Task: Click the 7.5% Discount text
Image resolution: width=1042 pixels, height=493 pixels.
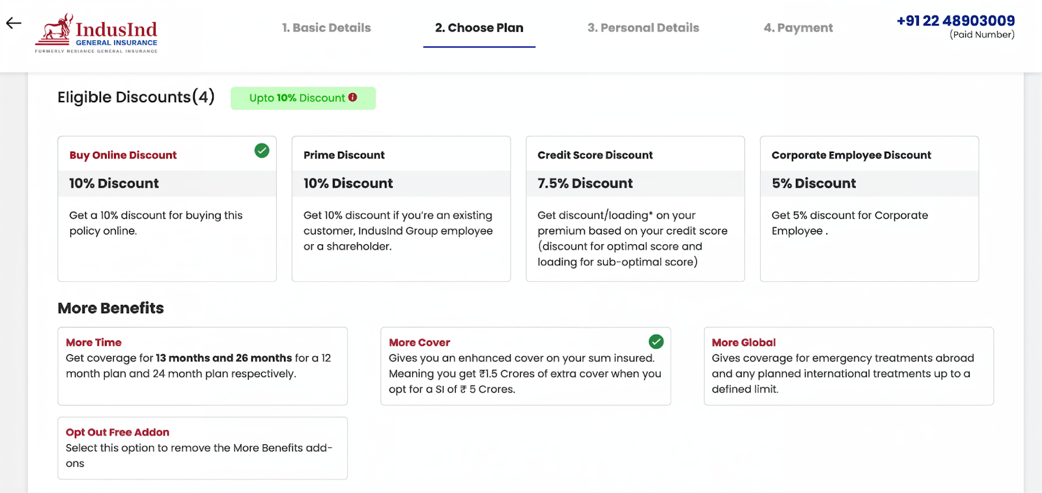Action: click(585, 184)
